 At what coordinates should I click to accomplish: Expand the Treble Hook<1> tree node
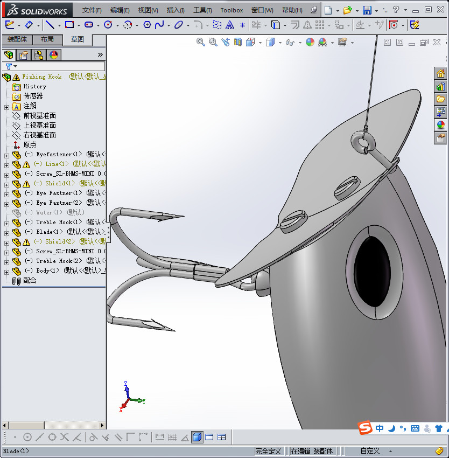pyautogui.click(x=6, y=223)
